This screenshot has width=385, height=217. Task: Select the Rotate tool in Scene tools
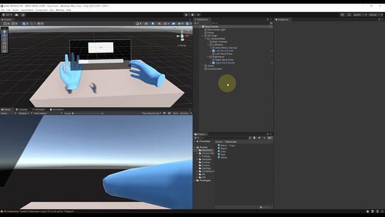tap(4, 39)
